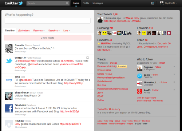Open Chilean miner trend

tap(104, 70)
